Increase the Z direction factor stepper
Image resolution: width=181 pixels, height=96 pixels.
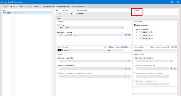pos(148,38)
